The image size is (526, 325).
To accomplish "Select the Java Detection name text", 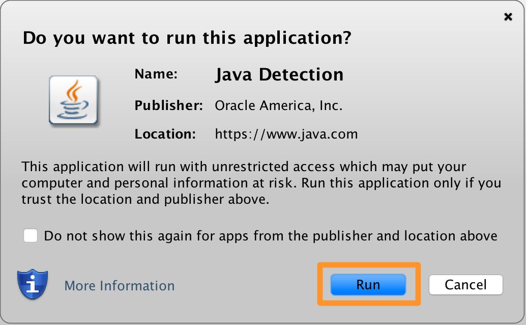I will pyautogui.click(x=279, y=74).
